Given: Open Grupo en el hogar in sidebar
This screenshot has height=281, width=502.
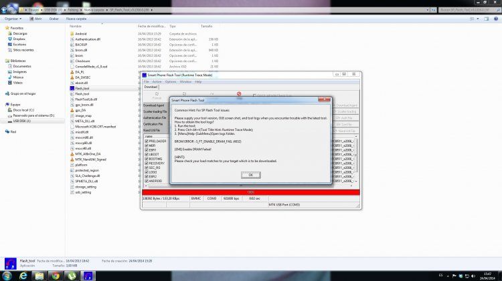Looking at the screenshot, I should [x=23, y=93].
